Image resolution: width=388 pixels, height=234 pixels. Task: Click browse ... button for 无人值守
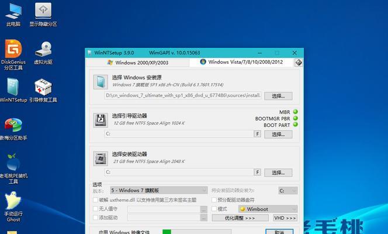[x=204, y=209]
